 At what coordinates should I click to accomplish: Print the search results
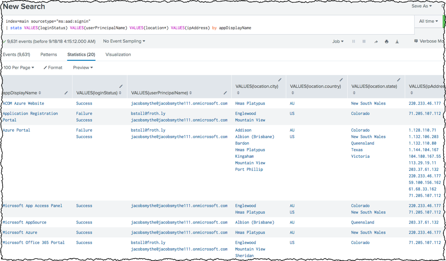click(x=387, y=42)
